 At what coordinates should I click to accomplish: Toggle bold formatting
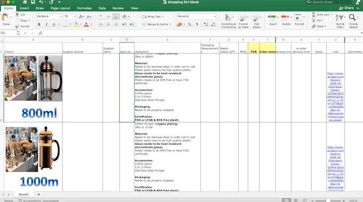[x=39, y=24]
